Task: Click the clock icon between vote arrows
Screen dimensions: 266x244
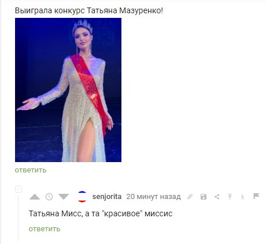Action: pyautogui.click(x=49, y=197)
